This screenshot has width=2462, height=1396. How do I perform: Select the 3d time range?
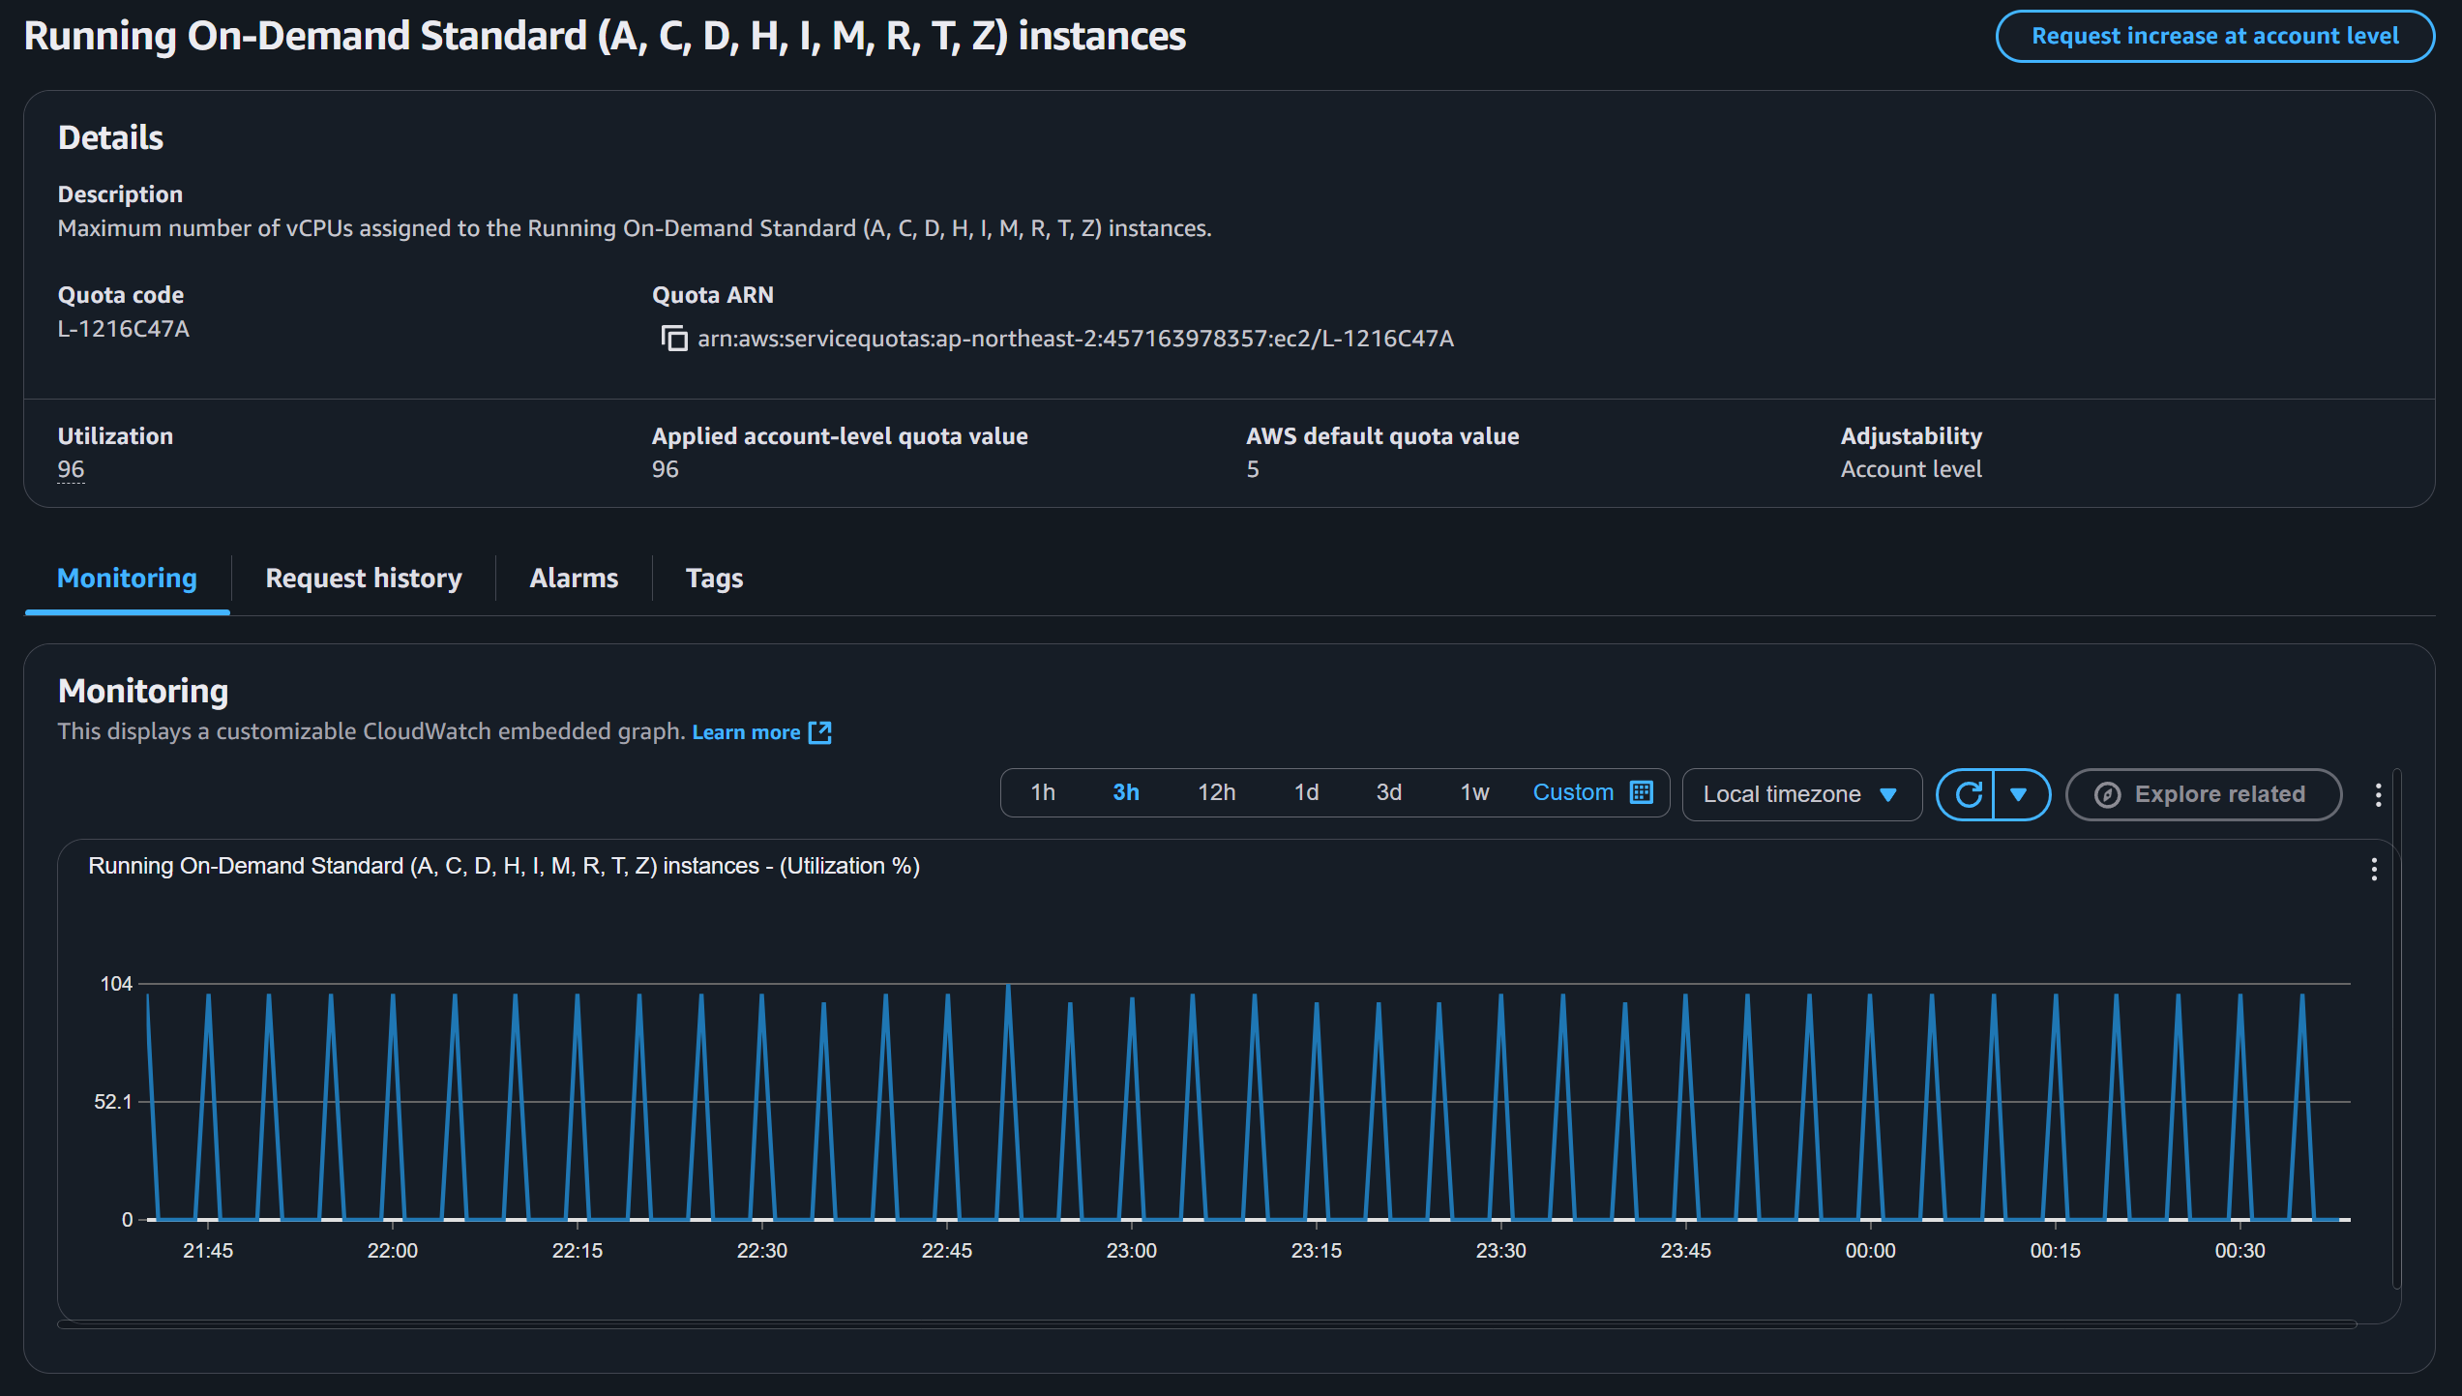tap(1388, 792)
